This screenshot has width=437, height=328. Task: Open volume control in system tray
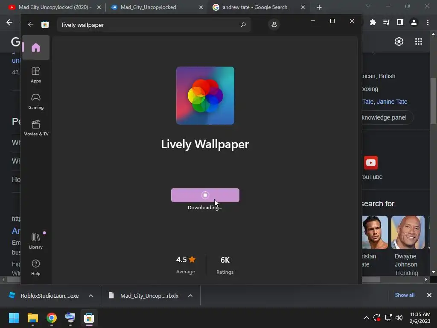[399, 318]
